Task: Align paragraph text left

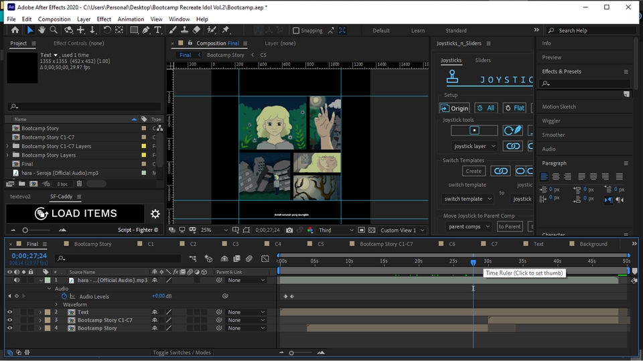Action: 544,176
